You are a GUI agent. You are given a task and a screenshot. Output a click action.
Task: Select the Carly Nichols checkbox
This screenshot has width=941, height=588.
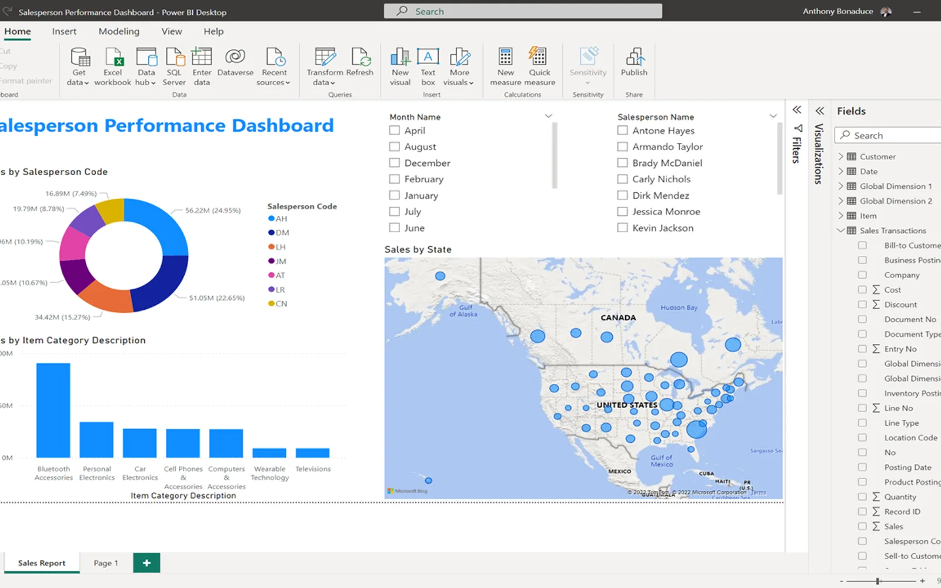(x=622, y=179)
